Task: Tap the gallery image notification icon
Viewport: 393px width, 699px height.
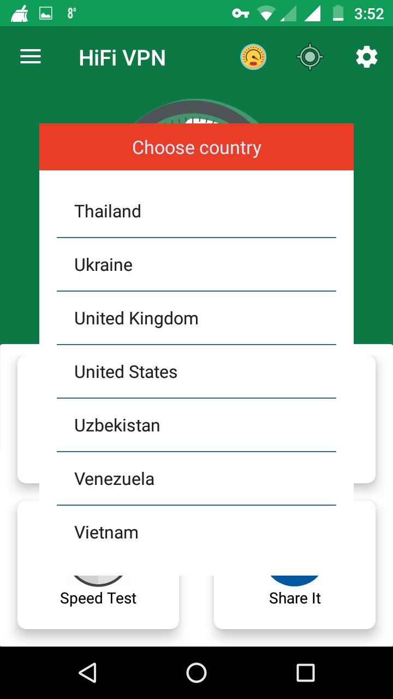Action: 46,13
